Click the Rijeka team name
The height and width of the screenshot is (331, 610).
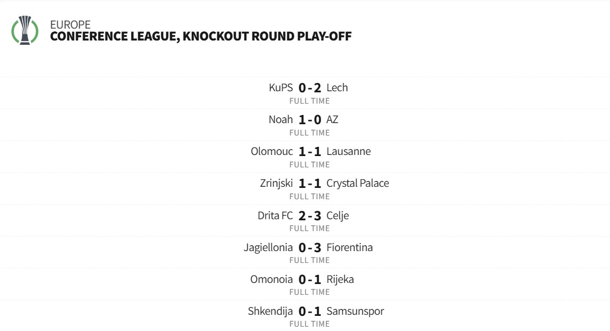pyautogui.click(x=340, y=279)
